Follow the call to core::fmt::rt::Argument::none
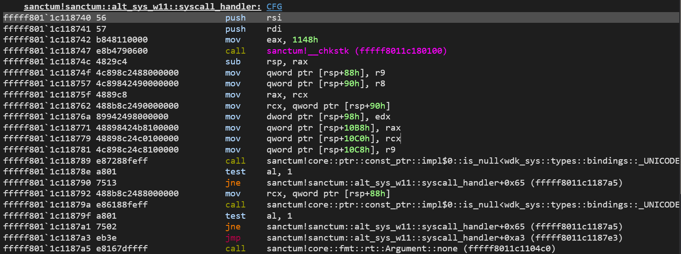This screenshot has width=681, height=254. click(411, 248)
